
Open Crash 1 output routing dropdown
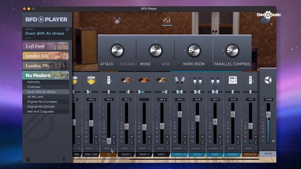[x=127, y=148]
